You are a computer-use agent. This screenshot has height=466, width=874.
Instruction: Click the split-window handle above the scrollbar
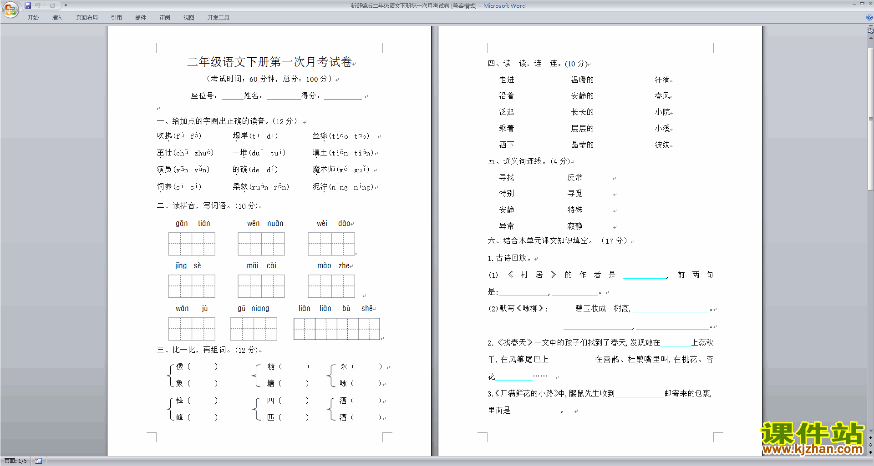coord(870,26)
